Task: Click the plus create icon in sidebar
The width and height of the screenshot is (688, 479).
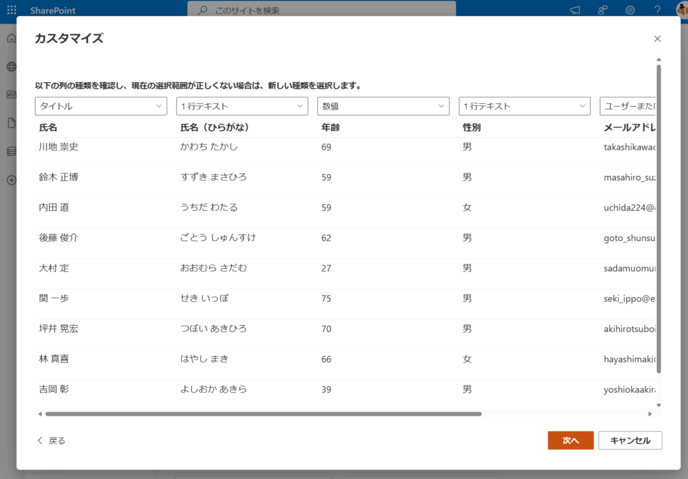Action: (12, 180)
